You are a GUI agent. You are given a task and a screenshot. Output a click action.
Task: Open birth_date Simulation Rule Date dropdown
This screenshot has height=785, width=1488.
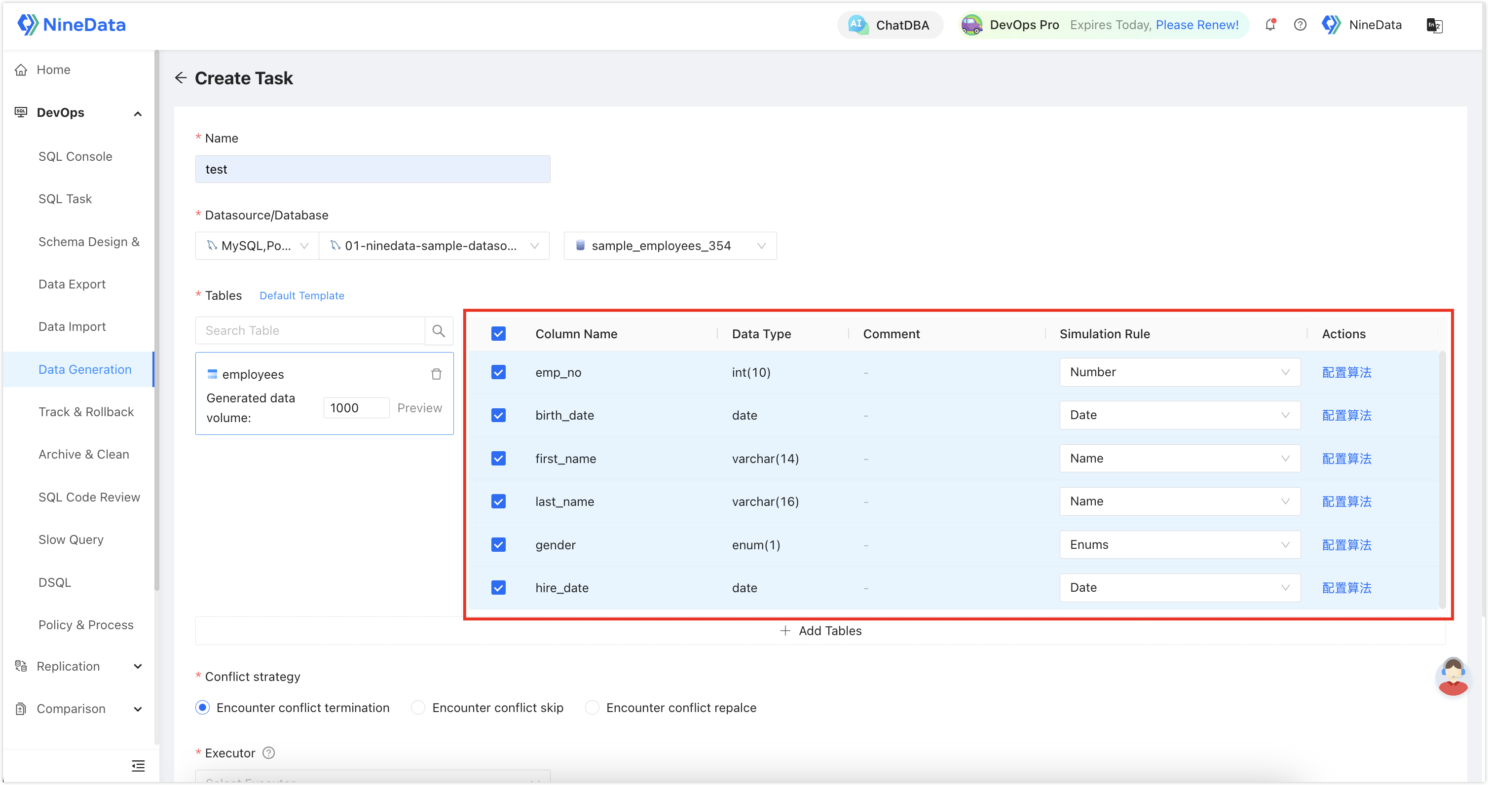[1180, 415]
